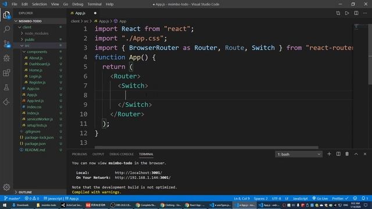Switch to the OUTPUT panel tab
Screen dimensions: 372x209
click(x=98, y=154)
